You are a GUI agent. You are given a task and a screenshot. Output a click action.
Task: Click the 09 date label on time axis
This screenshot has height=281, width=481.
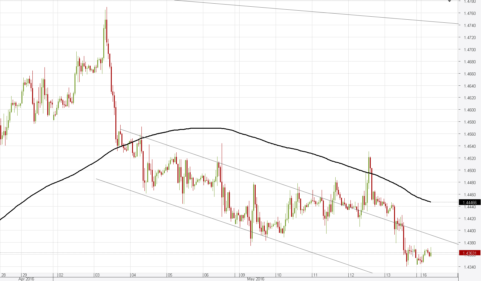click(242, 275)
